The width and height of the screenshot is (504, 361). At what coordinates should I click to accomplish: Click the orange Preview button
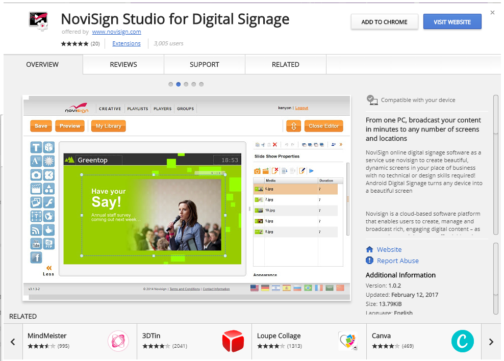(x=70, y=126)
